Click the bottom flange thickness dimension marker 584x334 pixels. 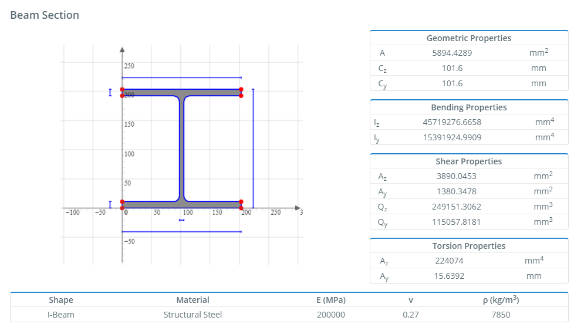(x=110, y=204)
